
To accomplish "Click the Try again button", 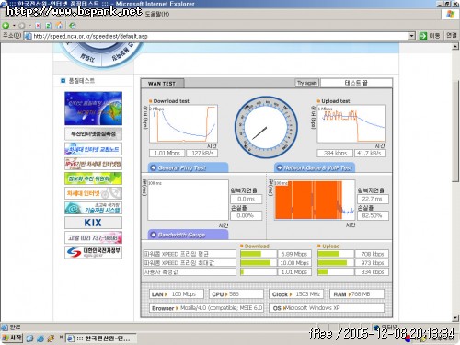I will click(x=307, y=83).
